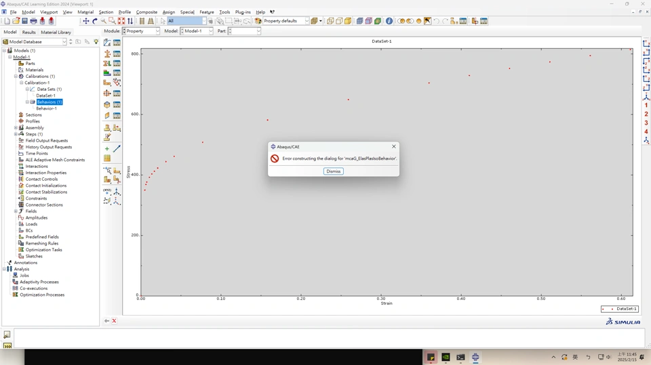This screenshot has height=365, width=651.
Task: Click the Create Composite Layup icon
Action: (107, 72)
